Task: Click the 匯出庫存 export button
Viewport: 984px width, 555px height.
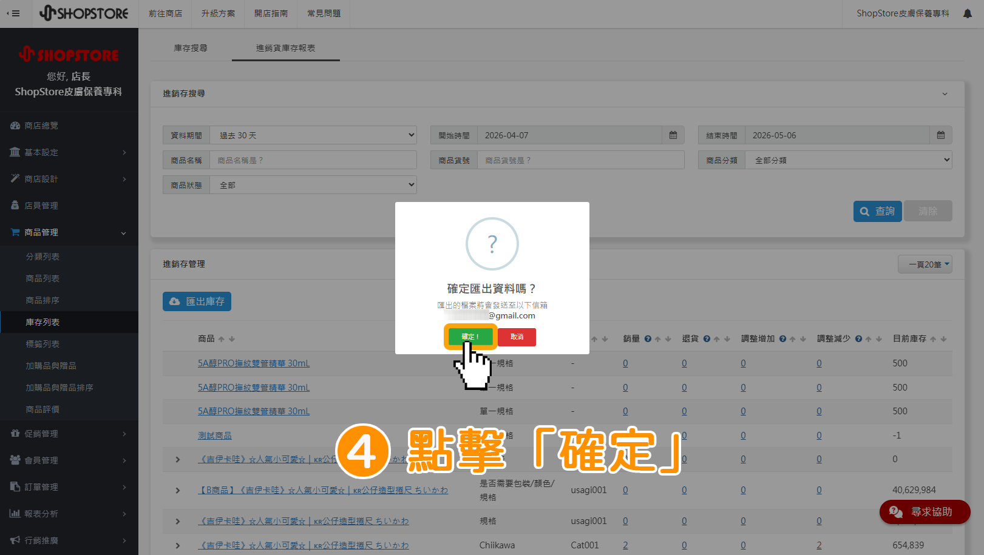Action: 197,301
